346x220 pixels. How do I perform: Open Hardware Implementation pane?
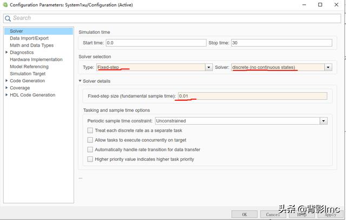pyautogui.click(x=36, y=60)
